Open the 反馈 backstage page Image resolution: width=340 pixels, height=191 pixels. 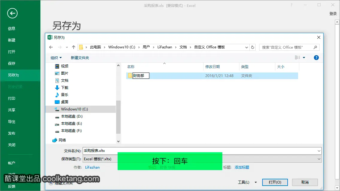(x=12, y=187)
